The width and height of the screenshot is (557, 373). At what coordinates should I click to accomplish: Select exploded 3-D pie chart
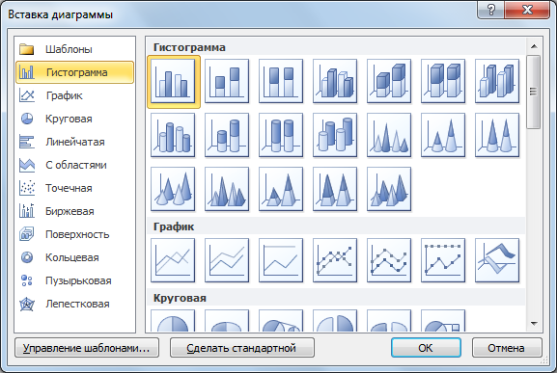(x=389, y=321)
